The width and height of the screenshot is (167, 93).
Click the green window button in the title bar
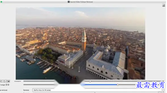[1, 2]
